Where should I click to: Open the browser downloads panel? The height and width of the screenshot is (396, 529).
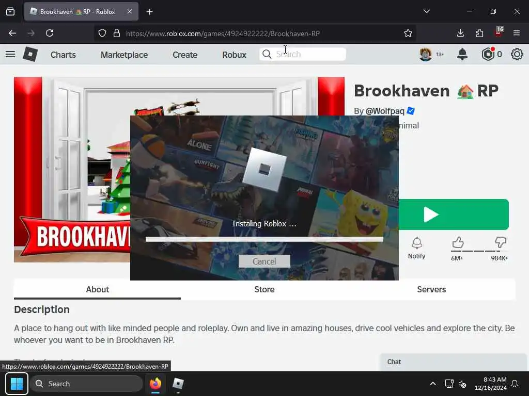coord(460,33)
